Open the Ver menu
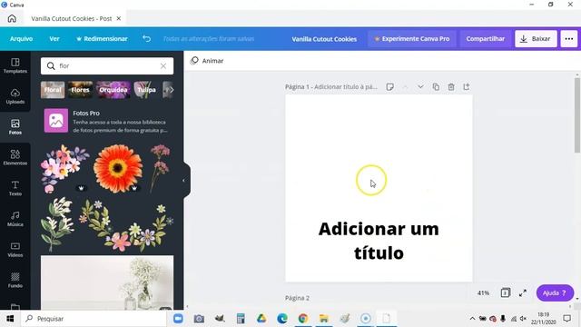Screen dimensions: 581x327 pos(54,38)
